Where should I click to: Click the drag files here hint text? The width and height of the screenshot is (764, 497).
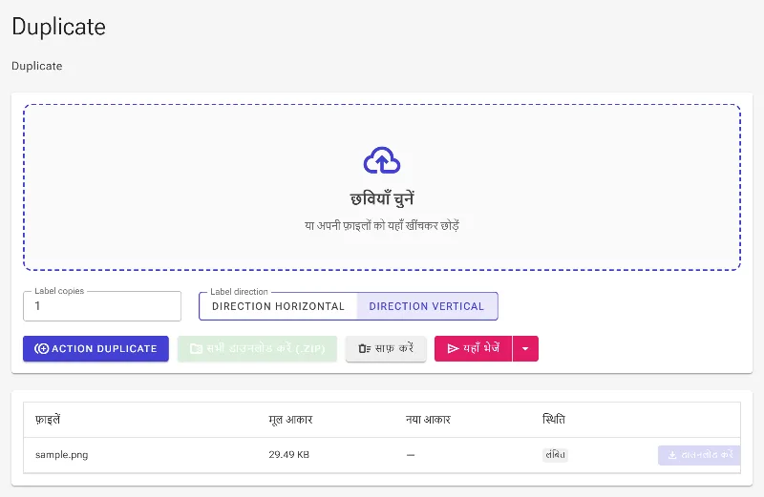pyautogui.click(x=382, y=225)
